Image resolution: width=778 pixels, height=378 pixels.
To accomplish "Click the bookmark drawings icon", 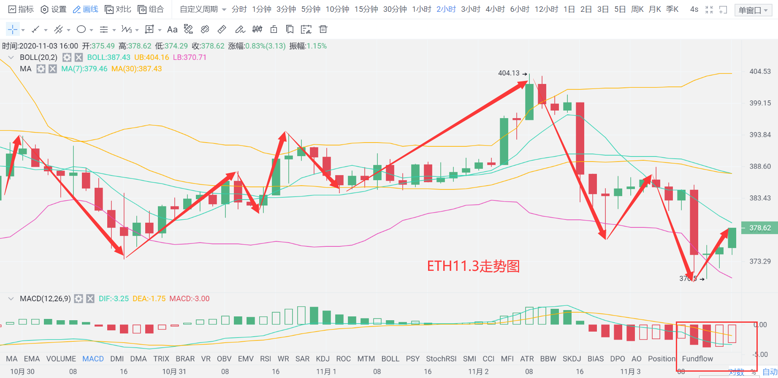I will coord(290,29).
